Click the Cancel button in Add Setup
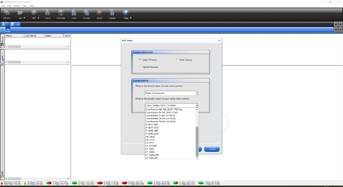 (212, 149)
